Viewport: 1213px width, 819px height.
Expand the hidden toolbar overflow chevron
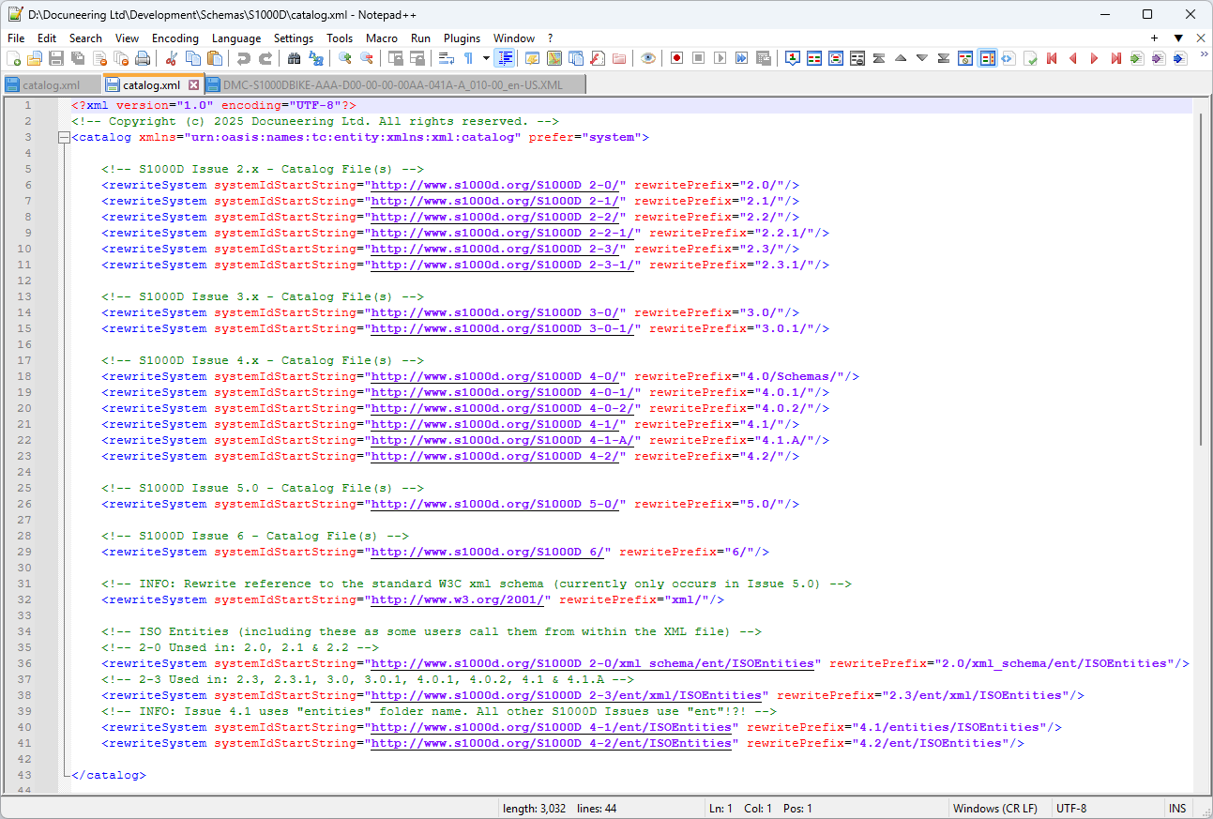1204,55
